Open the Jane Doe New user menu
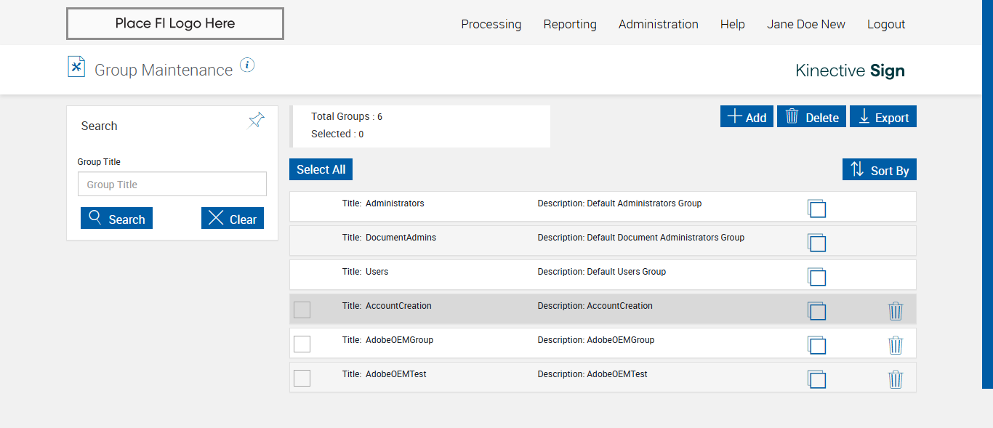 click(x=805, y=24)
